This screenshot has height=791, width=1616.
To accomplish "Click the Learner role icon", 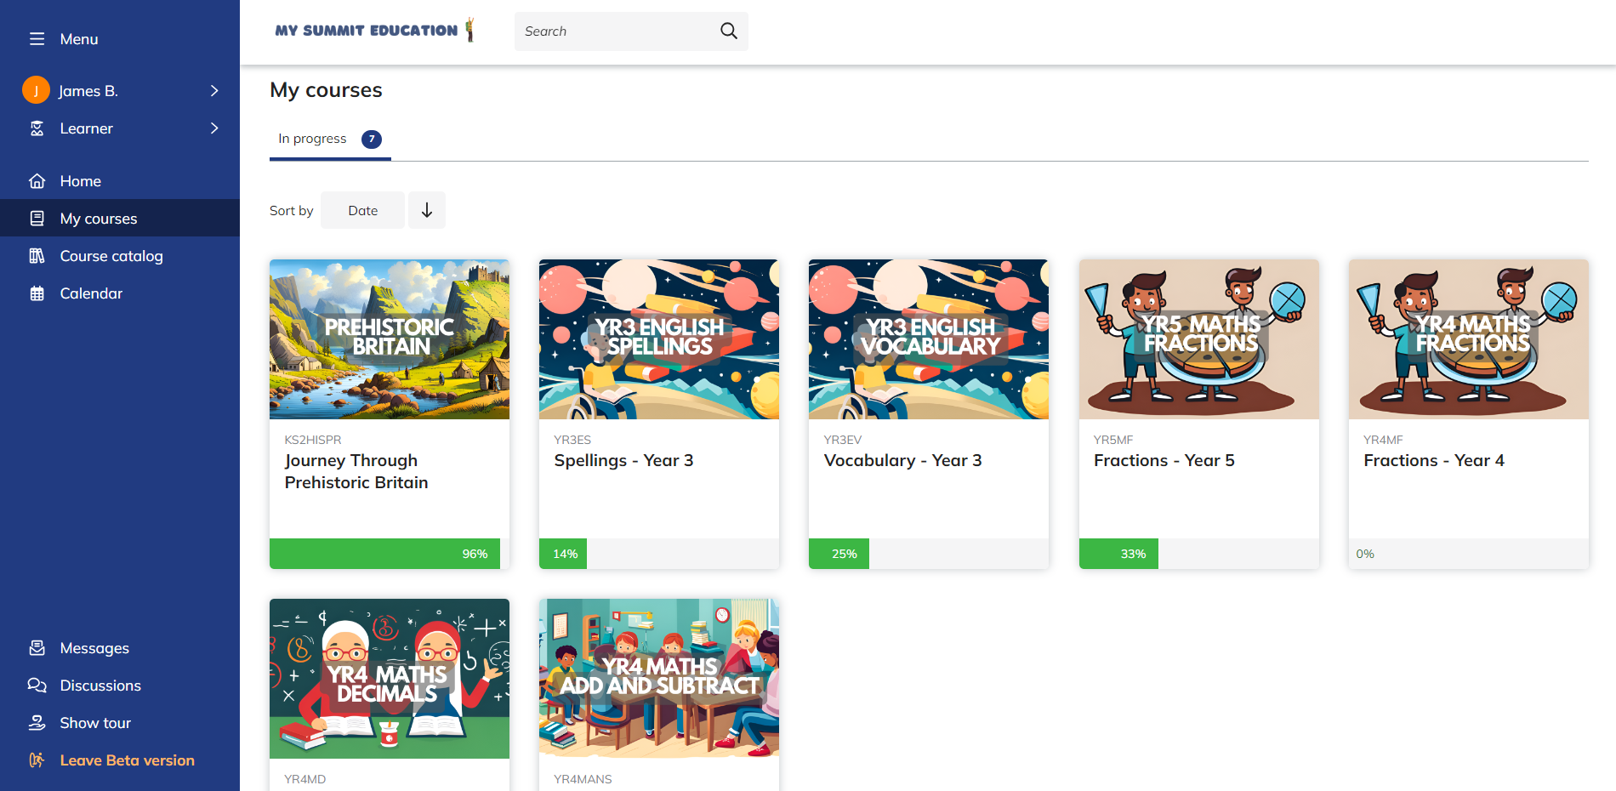I will pyautogui.click(x=37, y=128).
